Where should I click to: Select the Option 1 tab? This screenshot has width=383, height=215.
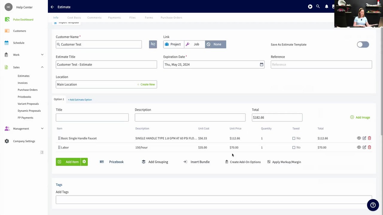[59, 99]
